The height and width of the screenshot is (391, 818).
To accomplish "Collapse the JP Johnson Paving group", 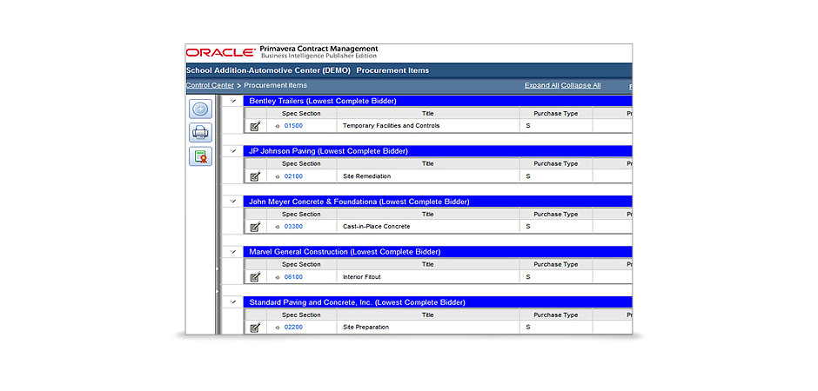I will [232, 151].
